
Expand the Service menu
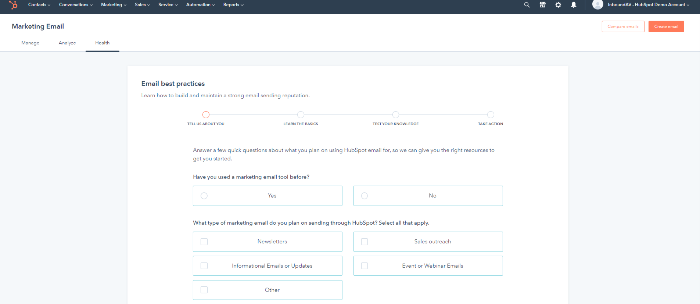point(168,5)
